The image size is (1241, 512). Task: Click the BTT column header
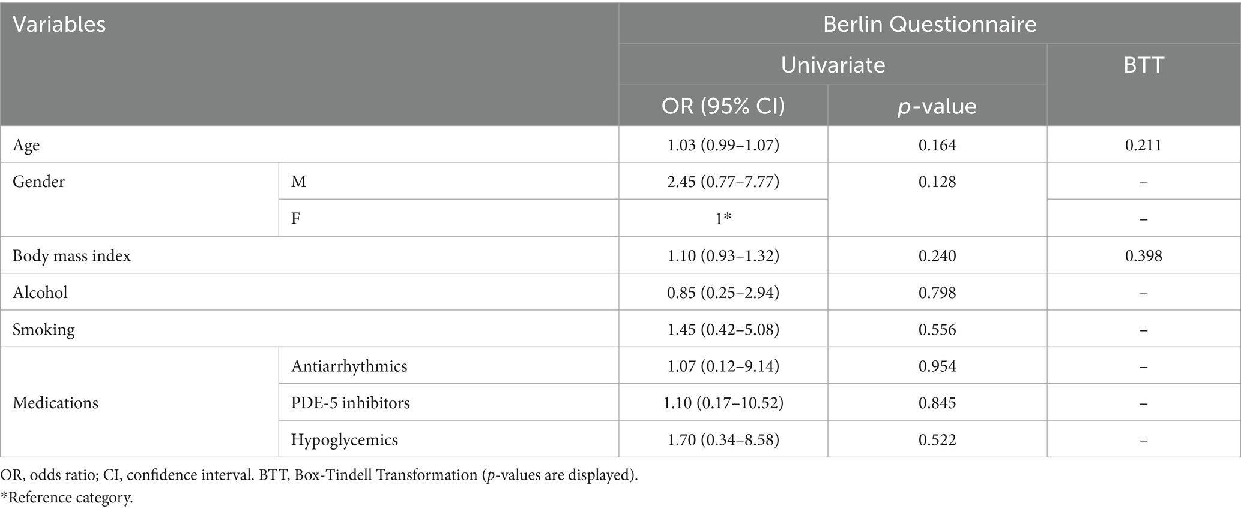1143,65
